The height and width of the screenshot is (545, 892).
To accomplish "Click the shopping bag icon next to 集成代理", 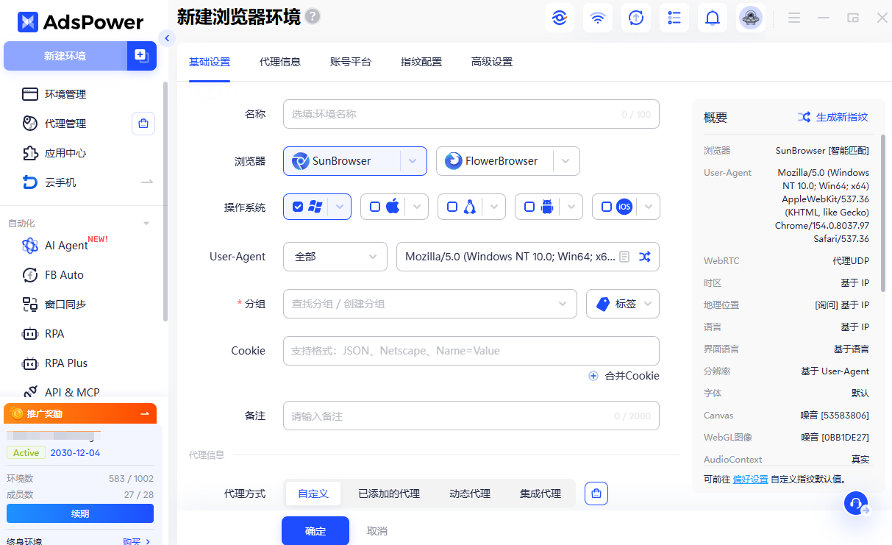I will (x=596, y=494).
